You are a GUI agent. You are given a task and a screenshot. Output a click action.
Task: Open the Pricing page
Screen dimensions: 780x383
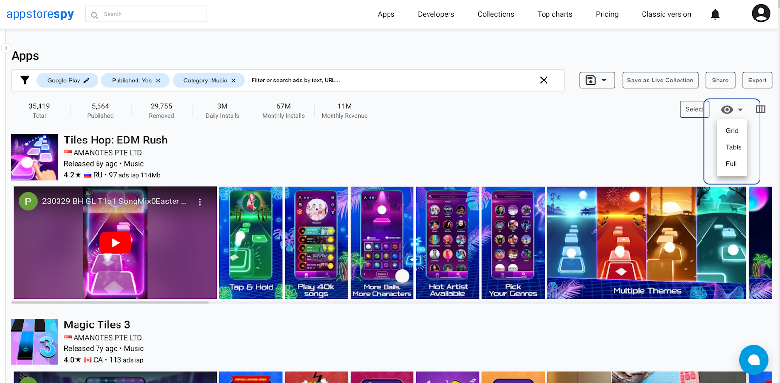coord(607,14)
